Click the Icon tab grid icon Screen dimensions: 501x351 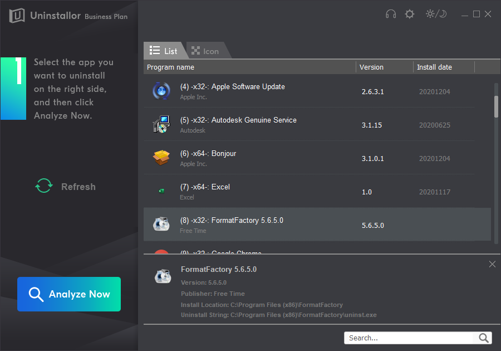(195, 51)
